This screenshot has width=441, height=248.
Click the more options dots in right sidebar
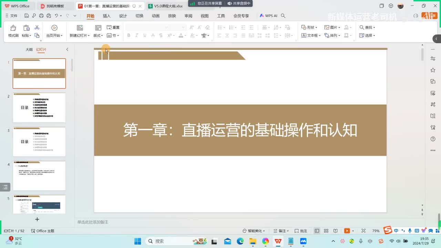coord(433,150)
